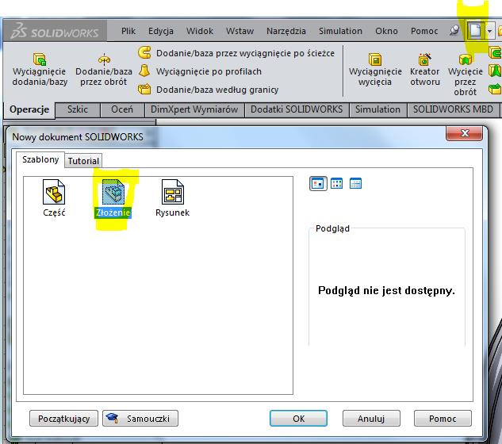Open DimXpert Wymiarów ribbon tab
This screenshot has width=502, height=444.
coord(194,109)
